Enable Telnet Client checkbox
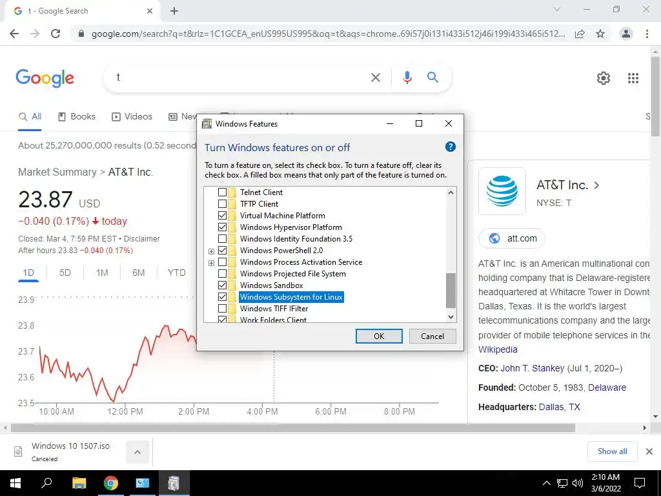The image size is (661, 496). [222, 192]
